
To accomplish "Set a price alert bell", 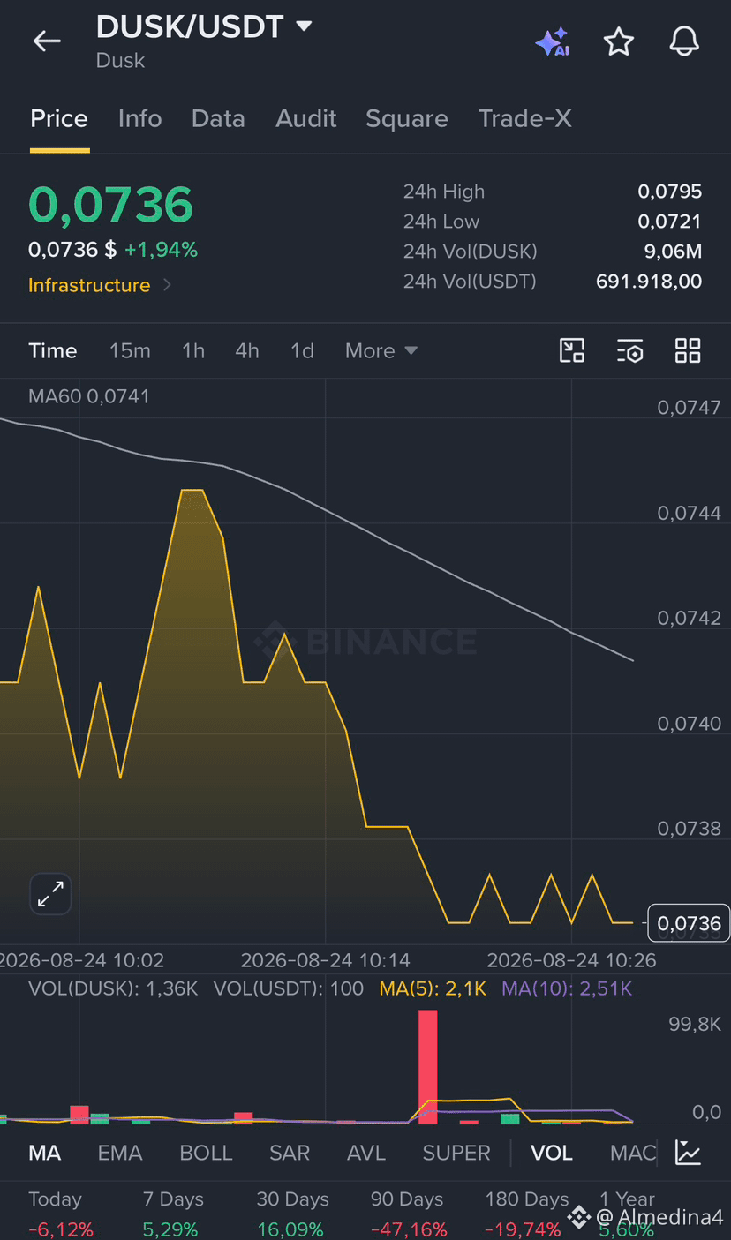I will coord(684,41).
